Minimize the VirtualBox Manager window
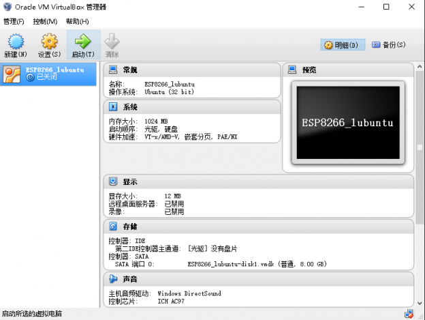Image resolution: width=425 pixels, height=320 pixels. pyautogui.click(x=361, y=7)
